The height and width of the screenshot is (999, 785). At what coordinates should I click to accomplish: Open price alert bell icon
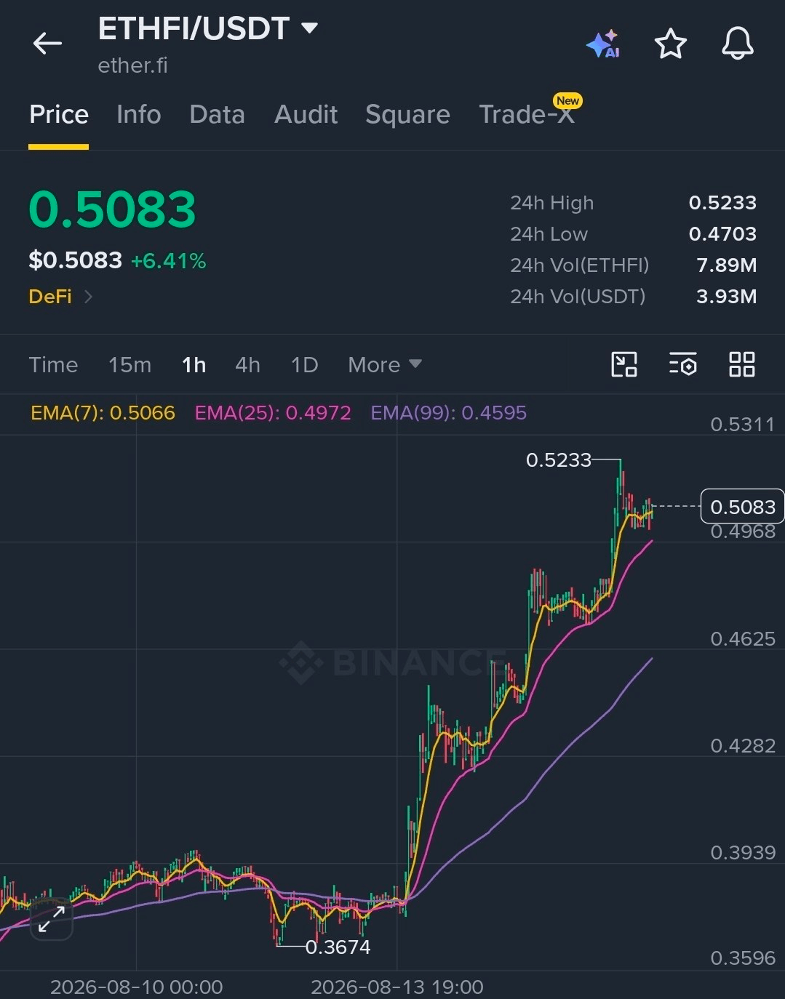point(737,44)
